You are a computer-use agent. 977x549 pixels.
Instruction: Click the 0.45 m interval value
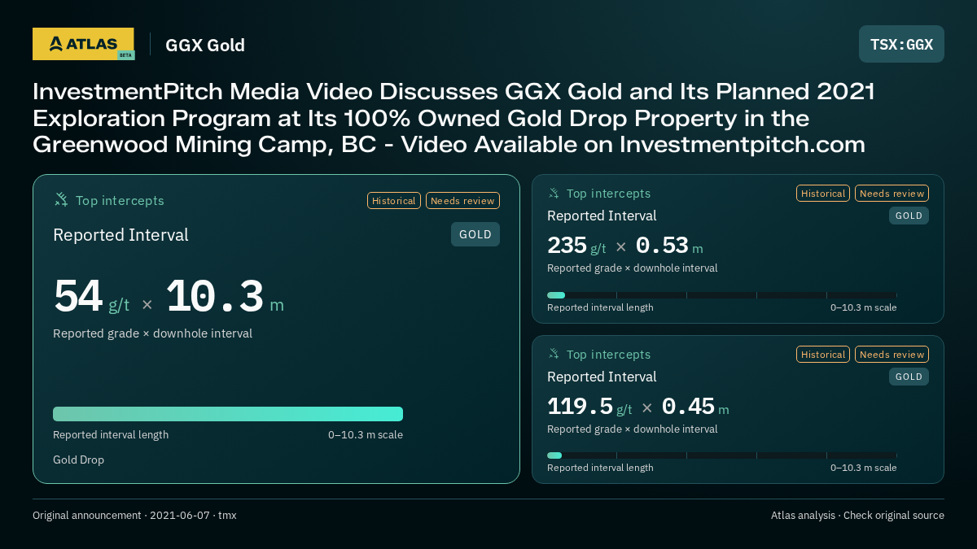pos(695,407)
